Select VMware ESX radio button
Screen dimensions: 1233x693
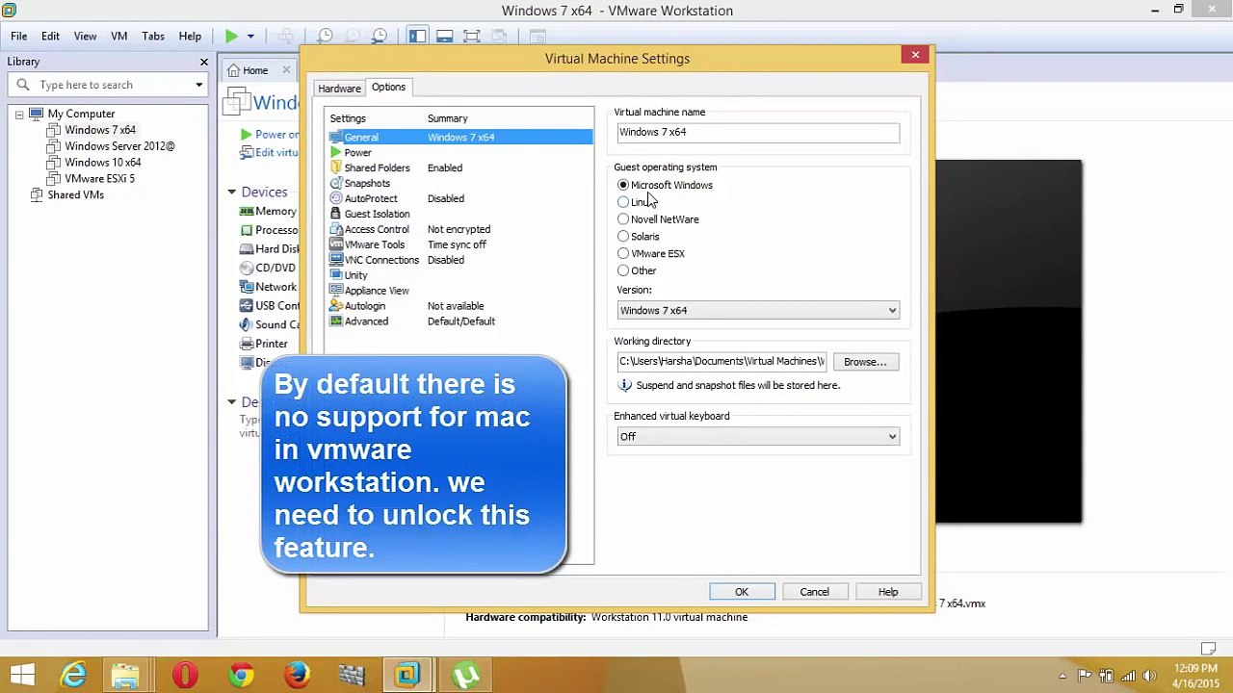623,254
